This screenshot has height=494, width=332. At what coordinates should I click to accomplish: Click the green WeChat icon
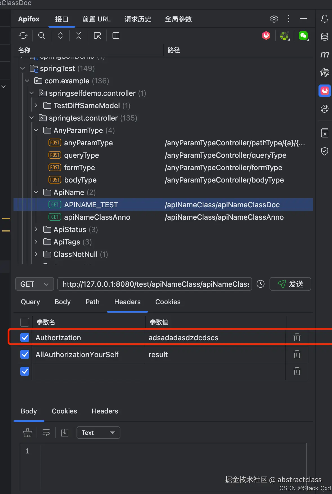coord(303,36)
